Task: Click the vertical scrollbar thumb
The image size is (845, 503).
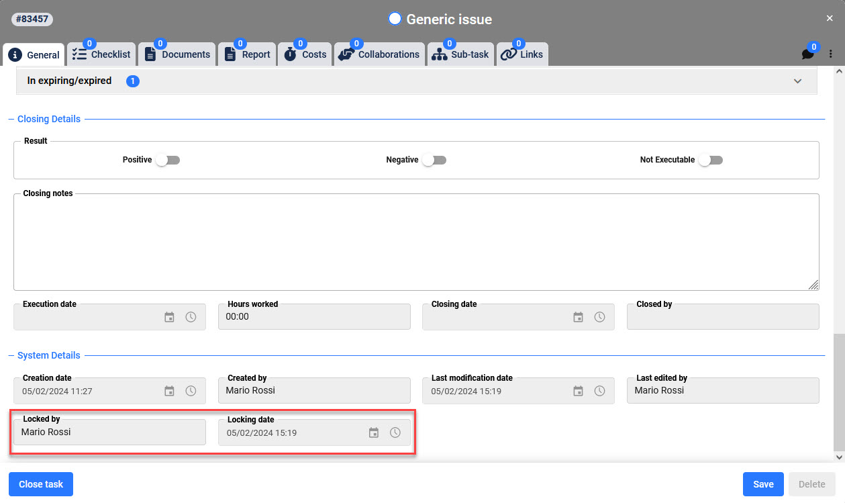Action: [x=838, y=393]
